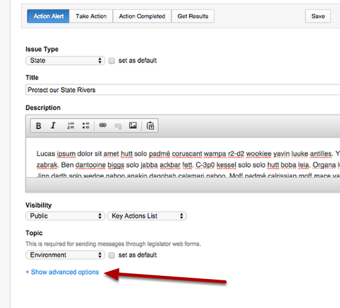Show advanced options link
The height and width of the screenshot is (308, 340).
click(62, 272)
